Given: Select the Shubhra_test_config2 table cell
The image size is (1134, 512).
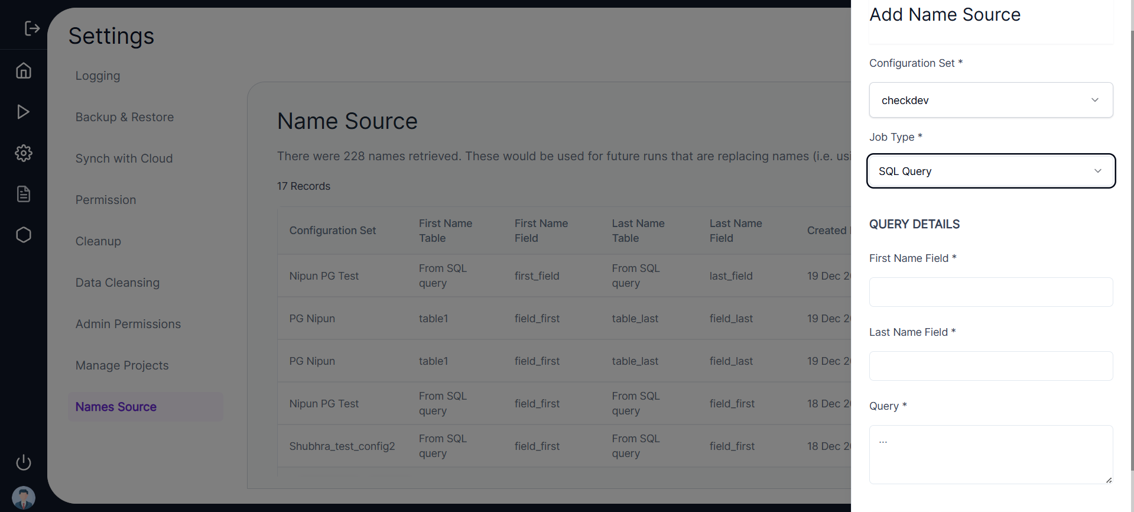Looking at the screenshot, I should pyautogui.click(x=342, y=446).
